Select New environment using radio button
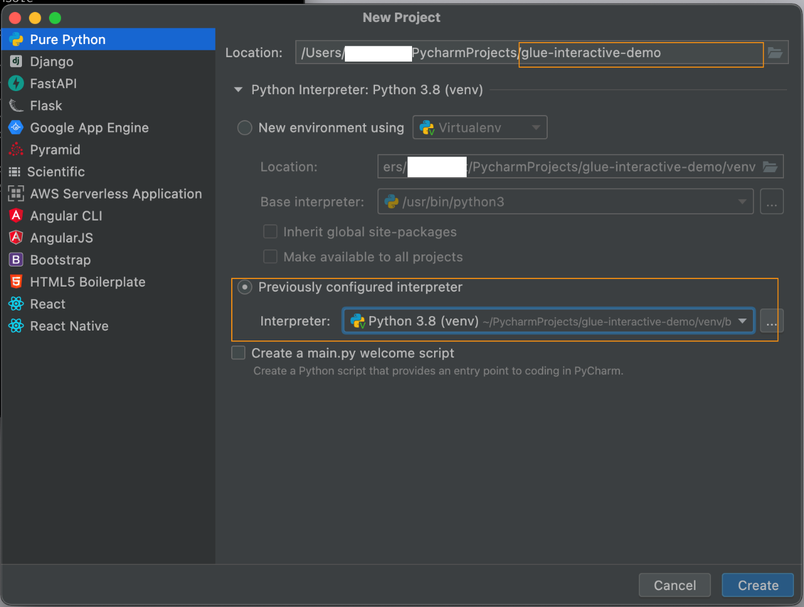The width and height of the screenshot is (804, 607). click(x=244, y=128)
